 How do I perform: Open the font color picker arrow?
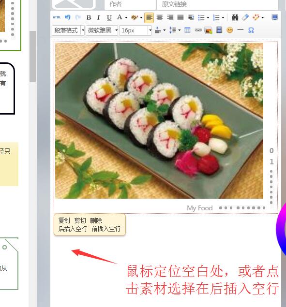click(x=126, y=17)
